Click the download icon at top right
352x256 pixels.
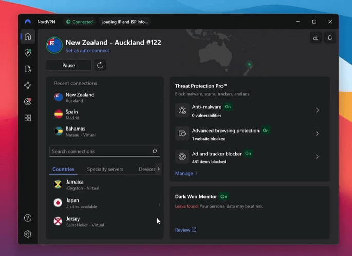click(316, 38)
